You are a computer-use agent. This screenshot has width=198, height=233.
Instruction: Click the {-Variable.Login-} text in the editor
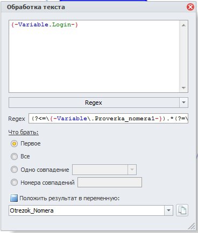click(45, 25)
